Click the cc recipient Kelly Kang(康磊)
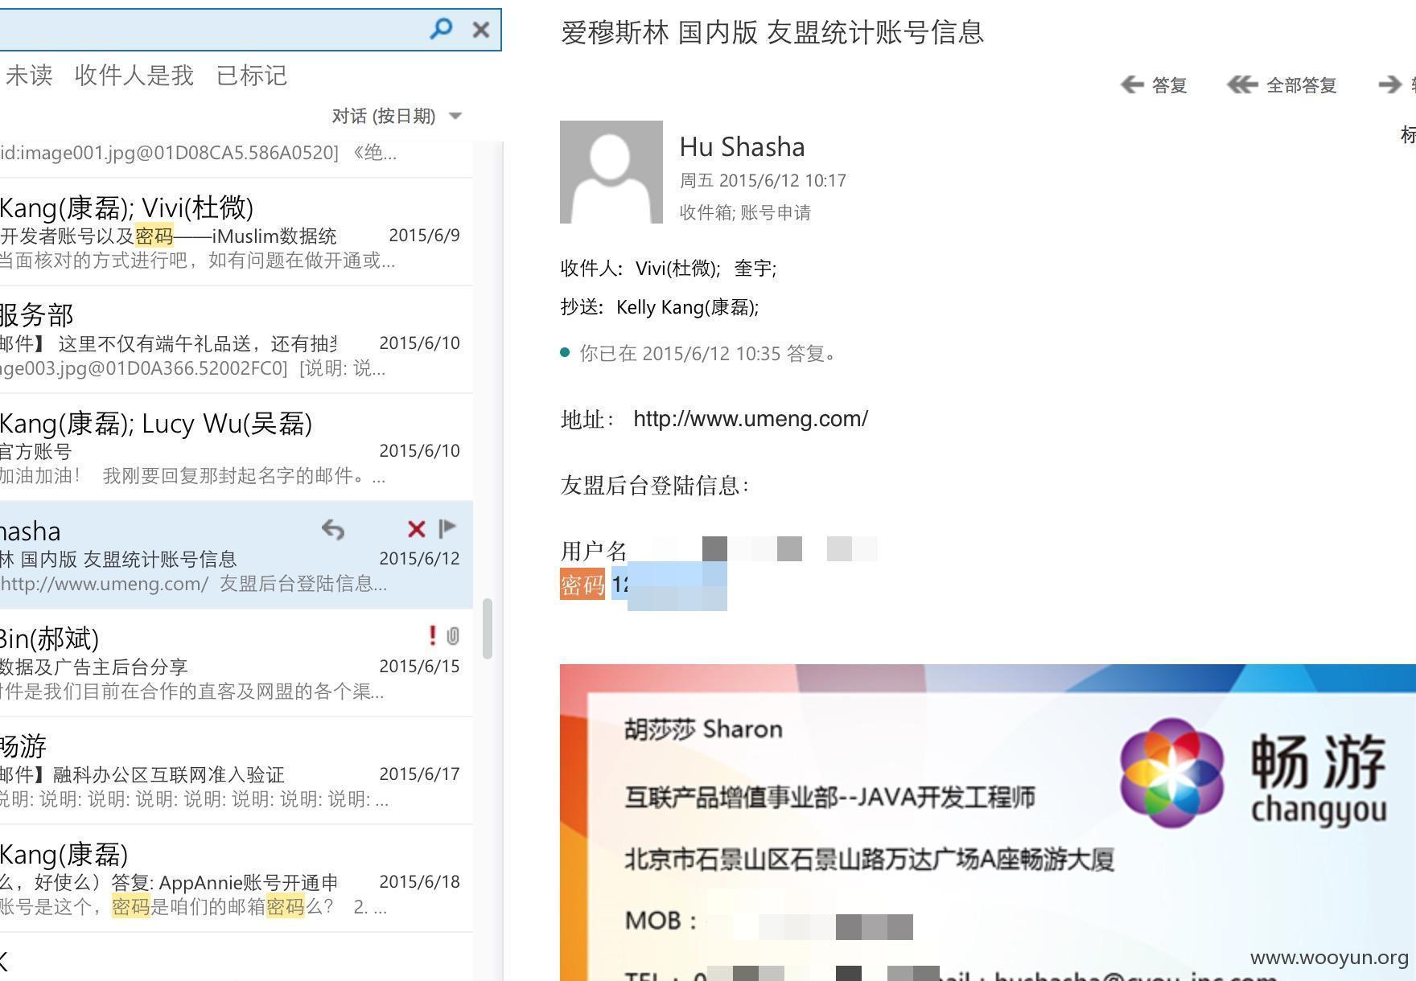Viewport: 1416px width, 981px height. coord(687,307)
